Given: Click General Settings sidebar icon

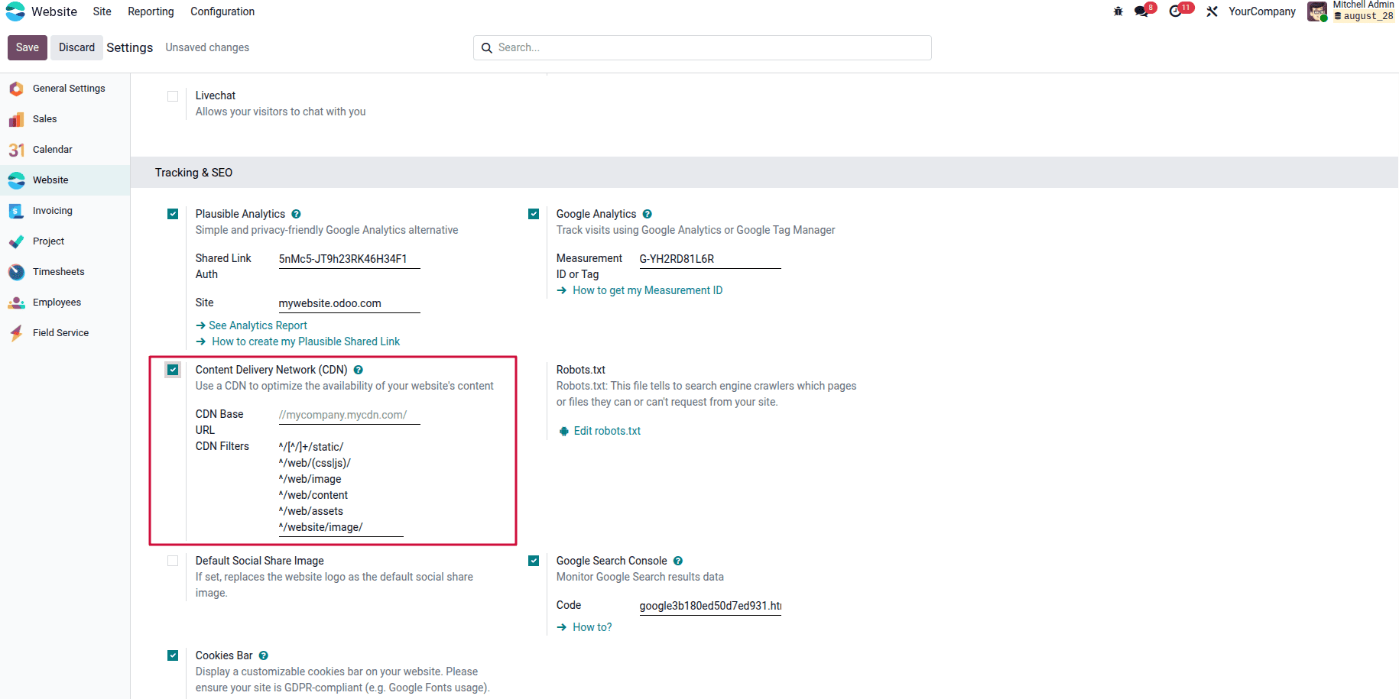Looking at the screenshot, I should click(16, 89).
